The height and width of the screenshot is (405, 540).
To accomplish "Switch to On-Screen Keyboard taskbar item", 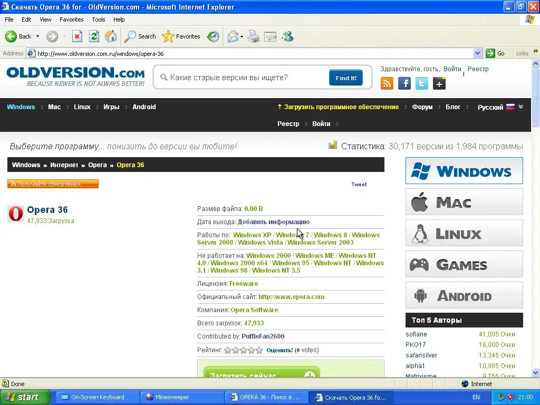I will 97,397.
